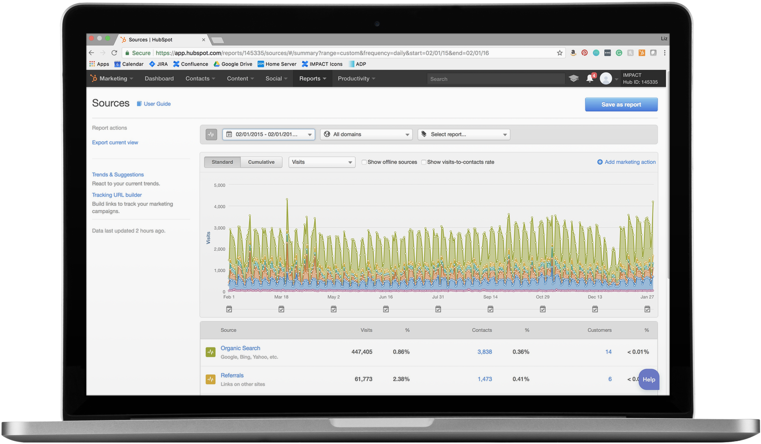Click the HubSpot Academy graduation cap icon

[573, 79]
